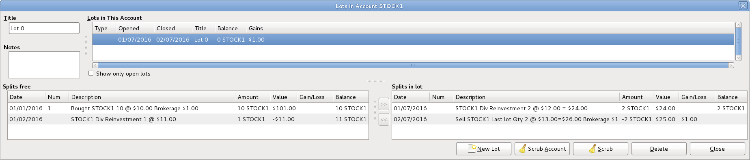Image resolution: width=750 pixels, height=160 pixels.
Task: Select the Bought STOCK1 split row
Action: [188, 108]
